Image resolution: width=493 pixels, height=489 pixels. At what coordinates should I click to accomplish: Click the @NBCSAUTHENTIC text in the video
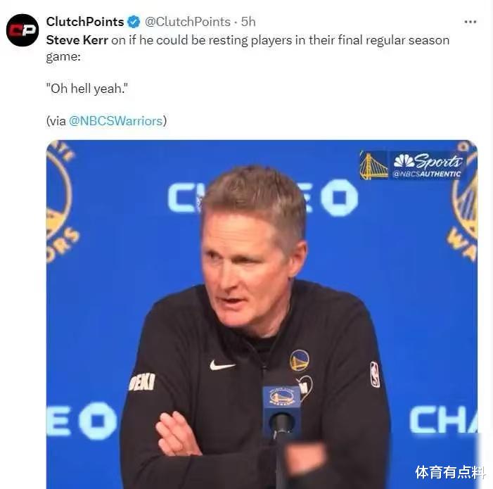pyautogui.click(x=427, y=174)
